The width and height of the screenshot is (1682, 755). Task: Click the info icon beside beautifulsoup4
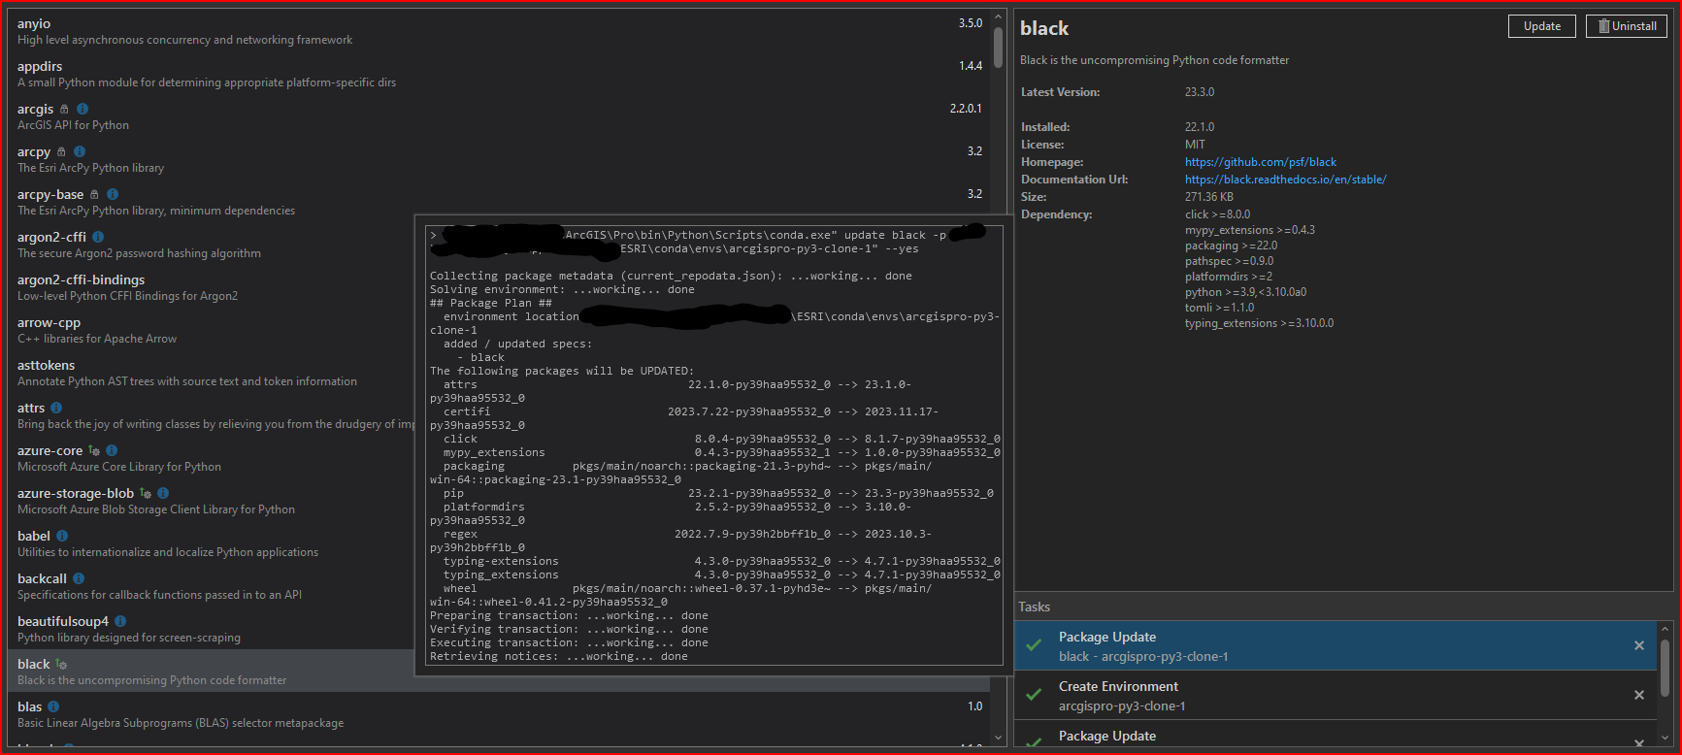(x=120, y=621)
